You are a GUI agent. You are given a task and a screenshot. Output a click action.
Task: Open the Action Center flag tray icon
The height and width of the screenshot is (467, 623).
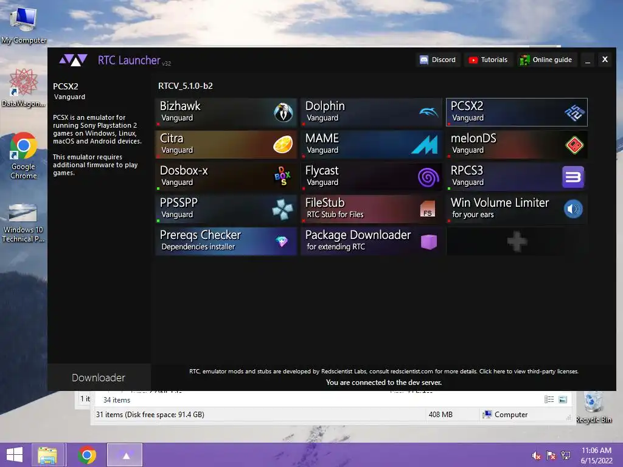pos(551,455)
